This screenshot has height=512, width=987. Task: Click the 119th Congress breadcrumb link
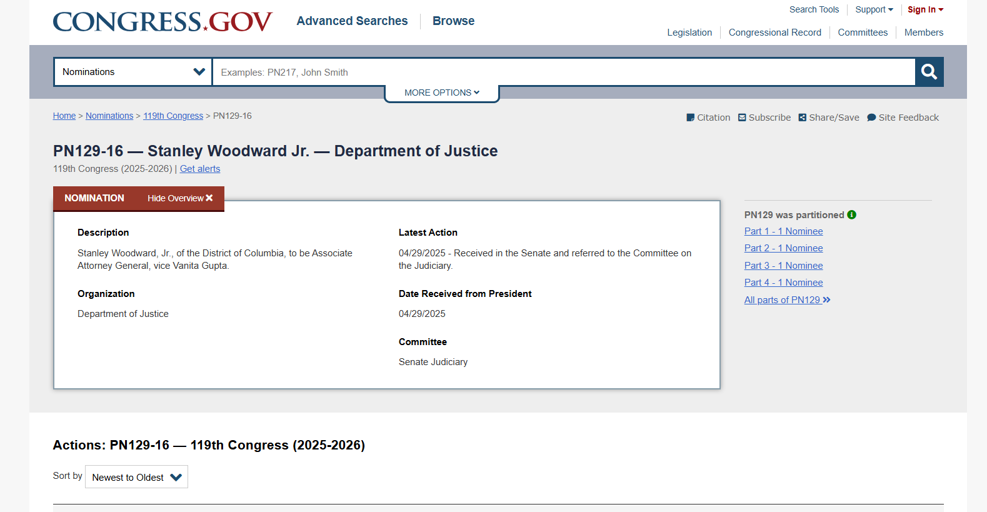pos(173,116)
